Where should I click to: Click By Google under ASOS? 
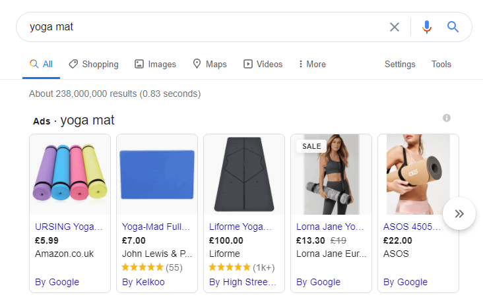pyautogui.click(x=405, y=282)
